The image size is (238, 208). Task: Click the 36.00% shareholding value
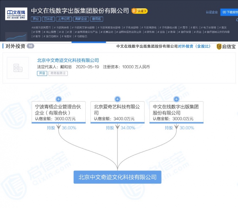click(x=69, y=128)
